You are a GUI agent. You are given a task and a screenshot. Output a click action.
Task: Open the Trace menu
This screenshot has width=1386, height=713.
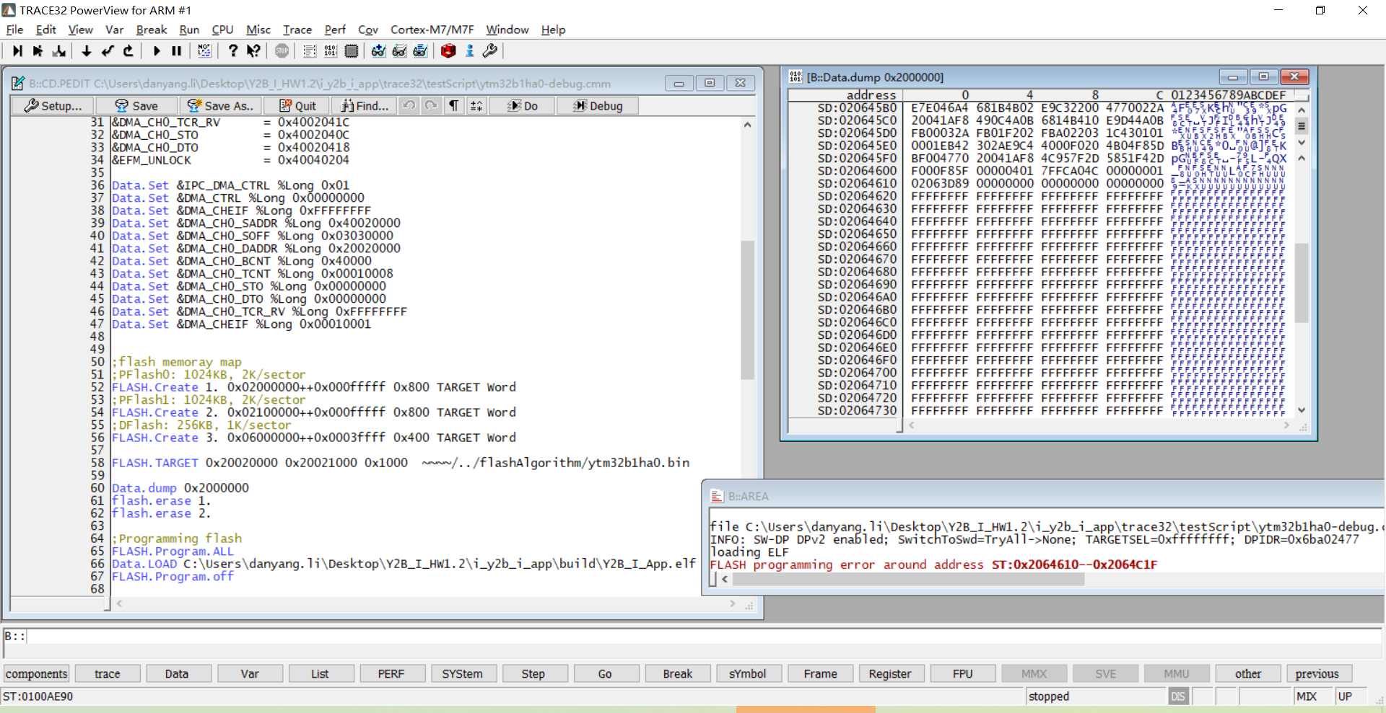point(297,30)
